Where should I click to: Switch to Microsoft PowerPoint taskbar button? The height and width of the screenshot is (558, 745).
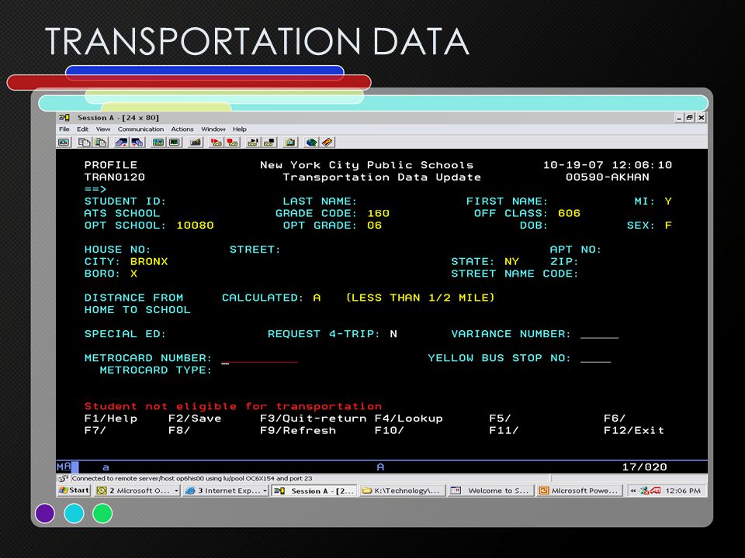[580, 491]
